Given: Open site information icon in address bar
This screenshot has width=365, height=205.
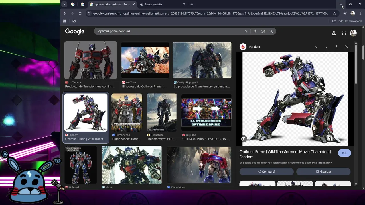Looking at the screenshot, I should coord(89,13).
